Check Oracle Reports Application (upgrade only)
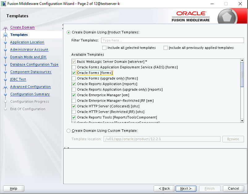The width and height of the screenshot is (248, 194). point(74,89)
